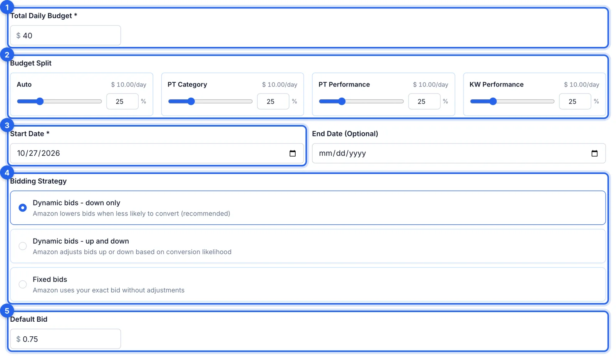The height and width of the screenshot is (359, 616).
Task: Select Dynamic bids - down only radio
Action: pos(23,208)
